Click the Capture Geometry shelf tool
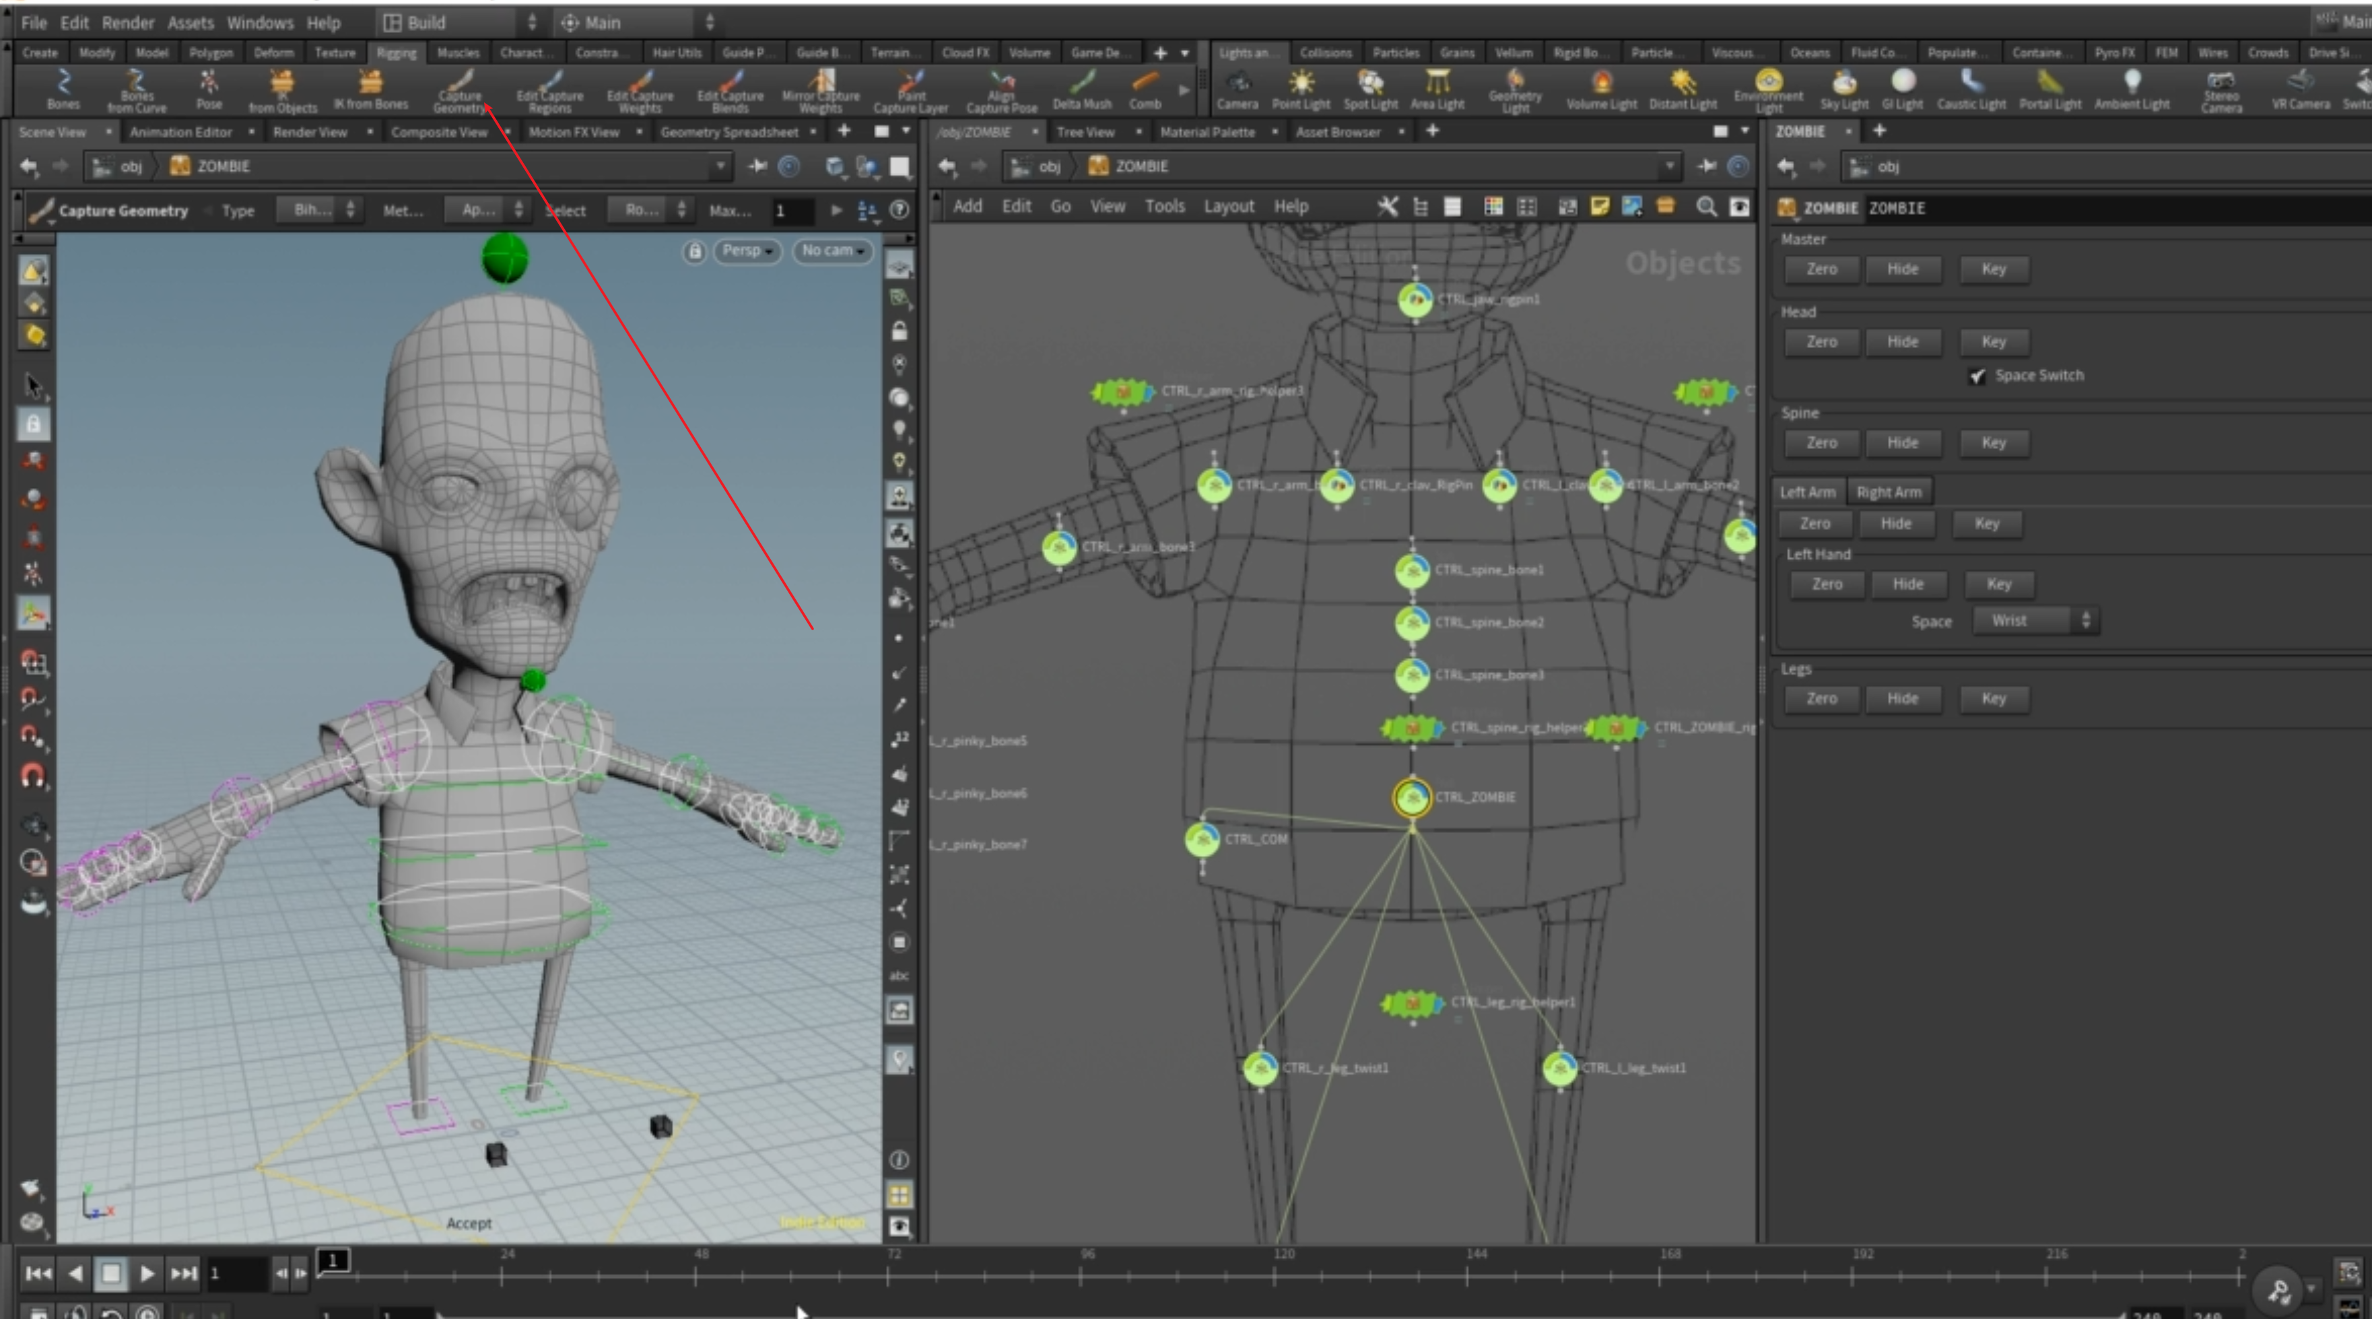2372x1319 pixels. click(x=459, y=90)
